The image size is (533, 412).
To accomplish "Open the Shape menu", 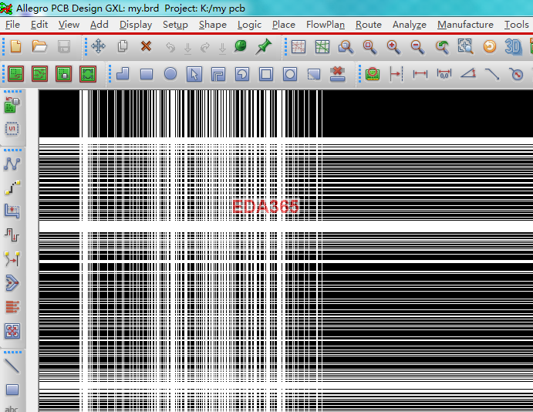I will [x=212, y=25].
